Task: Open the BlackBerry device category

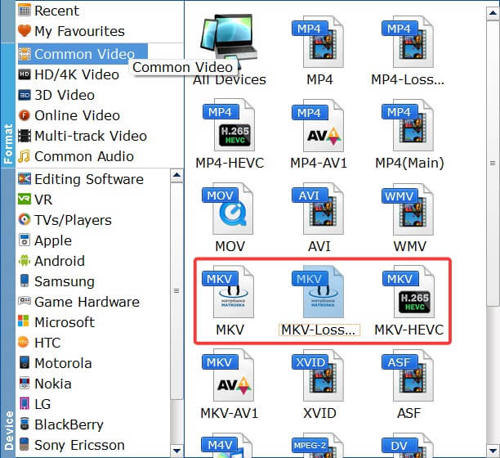Action: (61, 424)
